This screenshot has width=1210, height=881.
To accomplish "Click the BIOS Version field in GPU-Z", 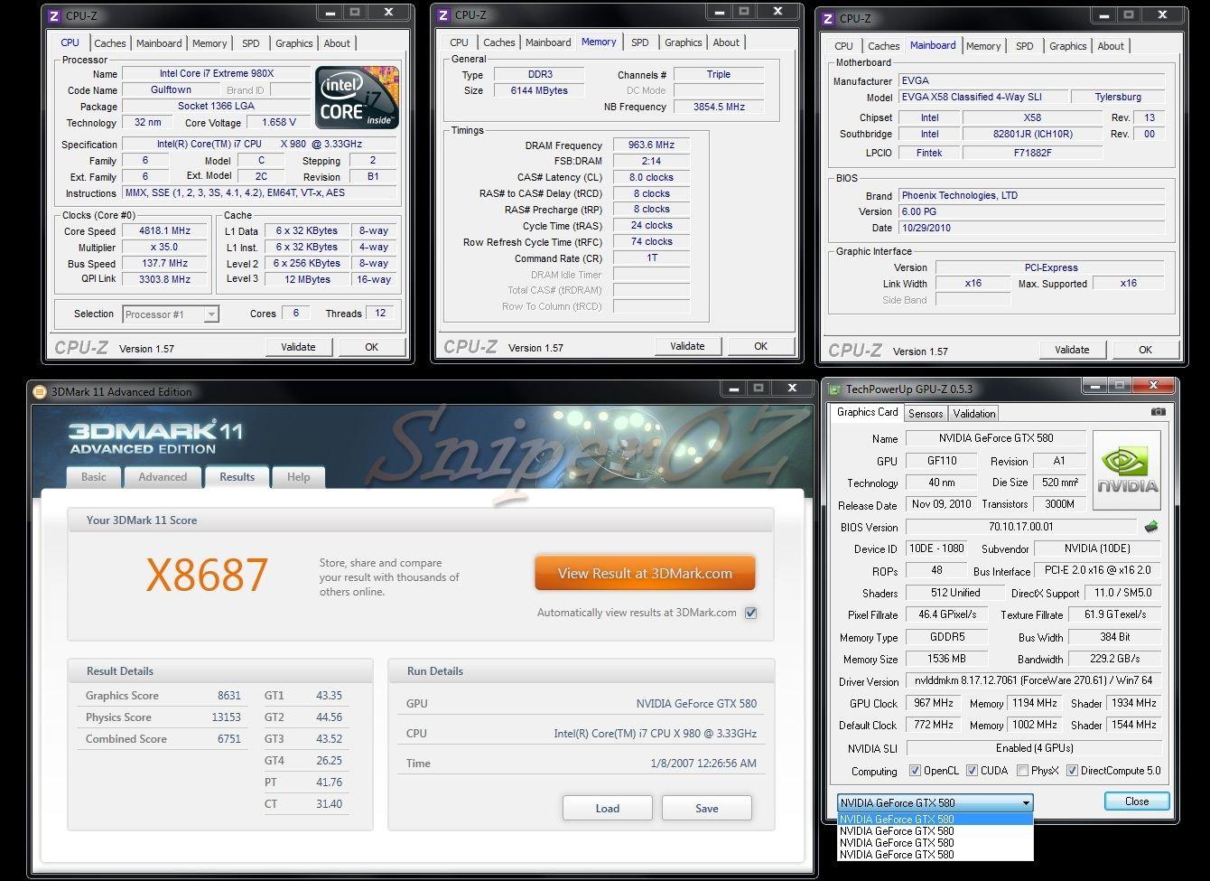I will pos(1021,527).
